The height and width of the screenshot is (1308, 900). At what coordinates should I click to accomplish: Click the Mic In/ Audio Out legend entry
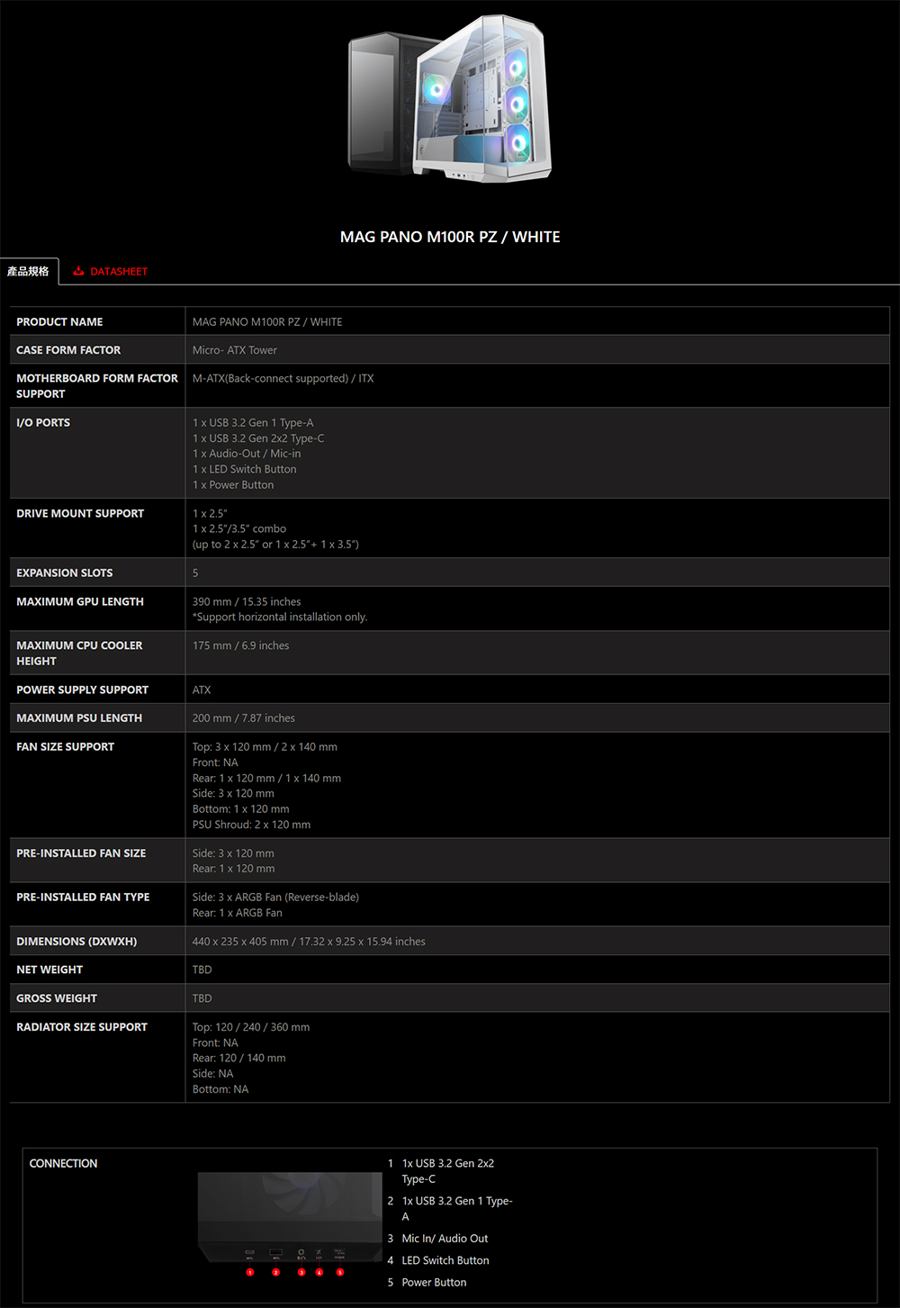click(445, 1239)
